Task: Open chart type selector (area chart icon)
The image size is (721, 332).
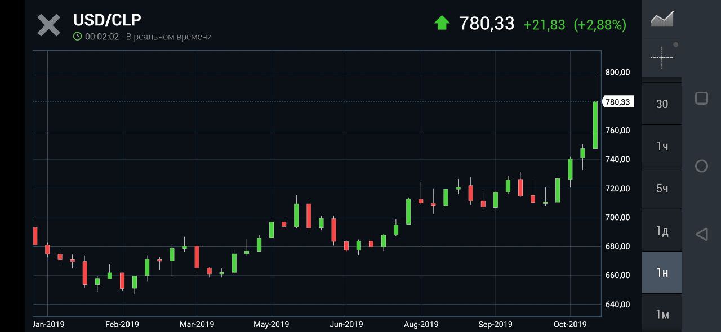Action: (662, 19)
